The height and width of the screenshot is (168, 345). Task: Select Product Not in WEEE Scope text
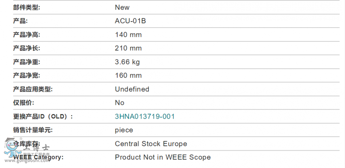[x=163, y=157]
